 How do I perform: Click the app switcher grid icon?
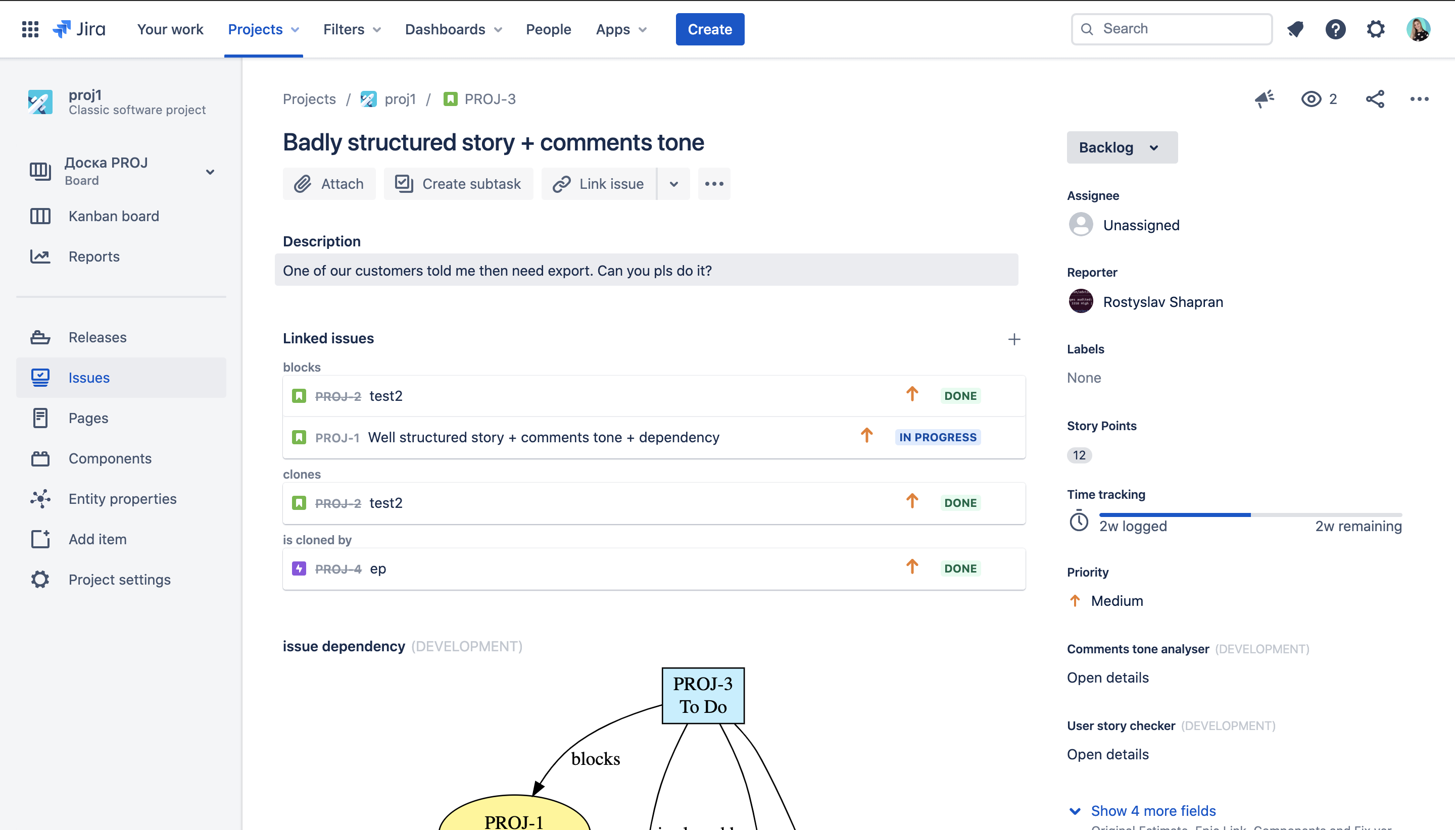[30, 29]
